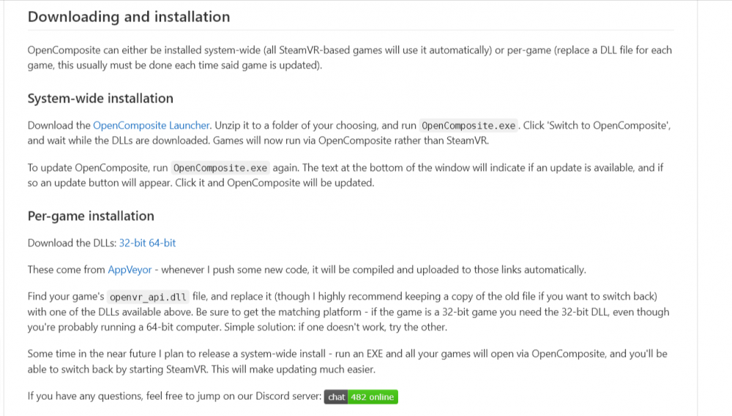Screen dimensions: 732x416
Task: Click the openvr_api.dll code text
Action: point(149,297)
